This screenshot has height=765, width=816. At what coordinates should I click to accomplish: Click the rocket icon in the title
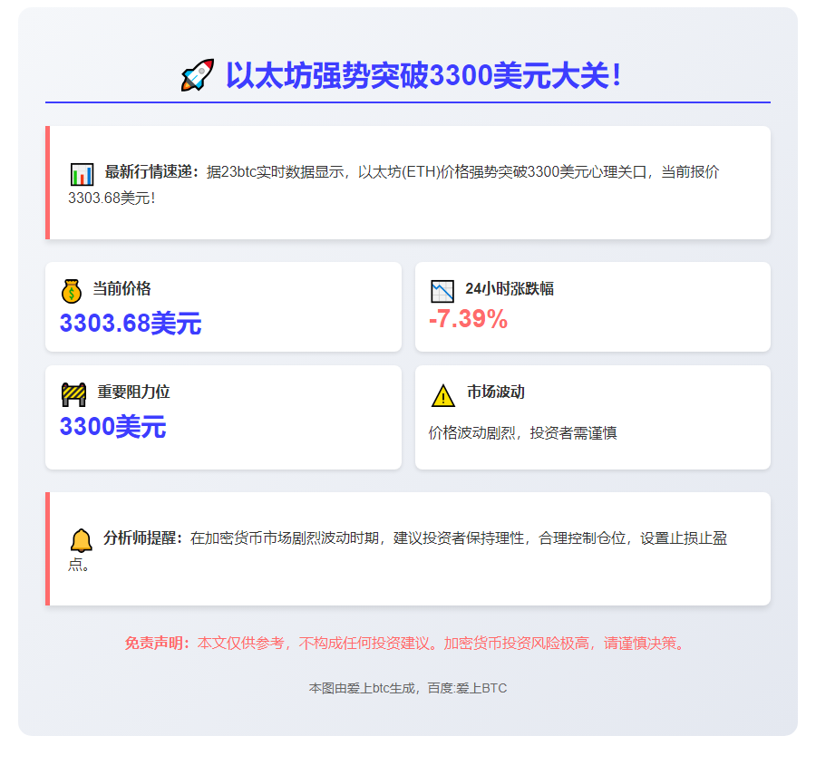click(x=197, y=74)
